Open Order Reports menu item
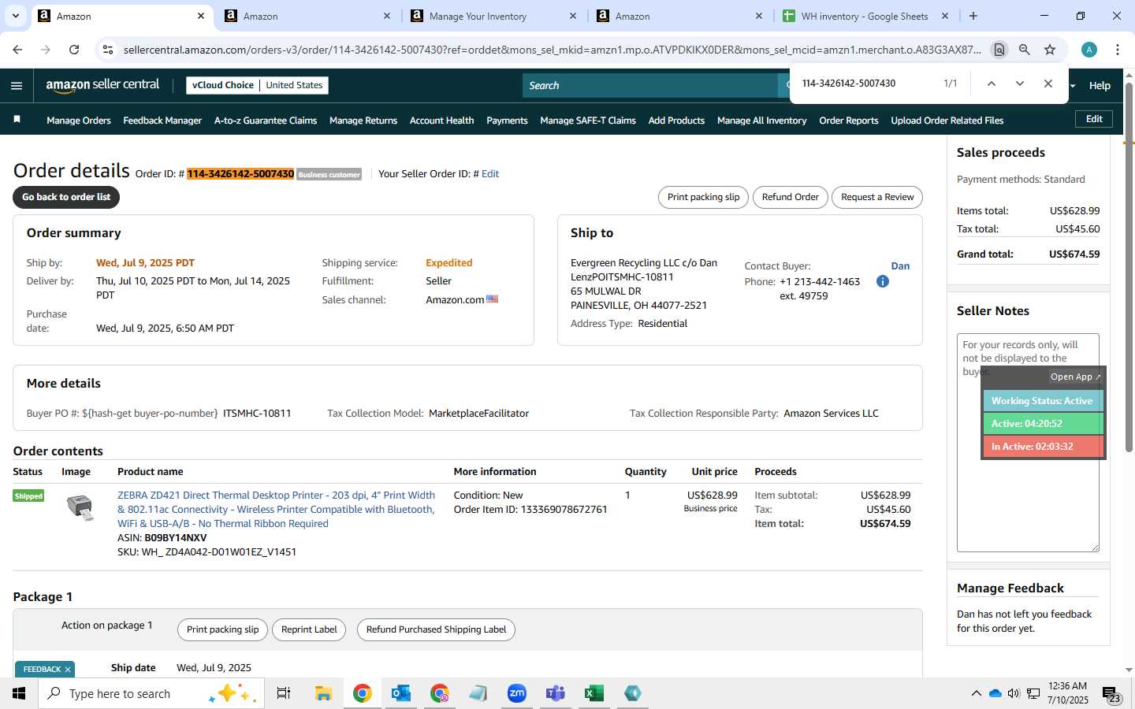This screenshot has width=1135, height=709. click(x=849, y=121)
